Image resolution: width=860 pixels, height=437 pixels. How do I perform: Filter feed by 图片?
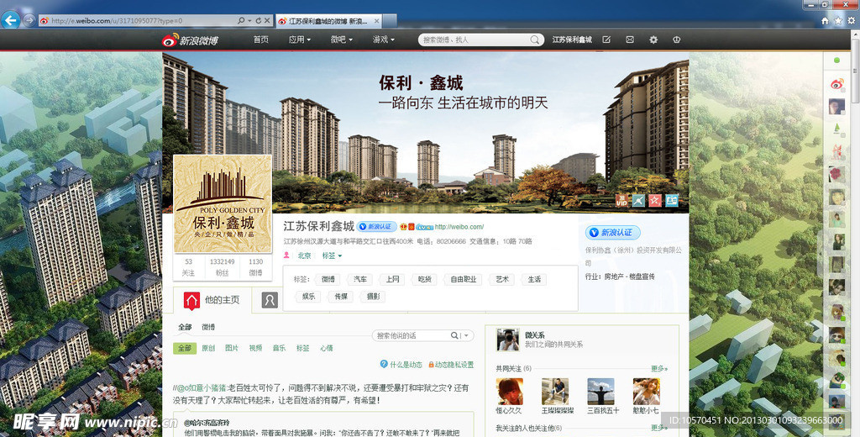(x=232, y=348)
